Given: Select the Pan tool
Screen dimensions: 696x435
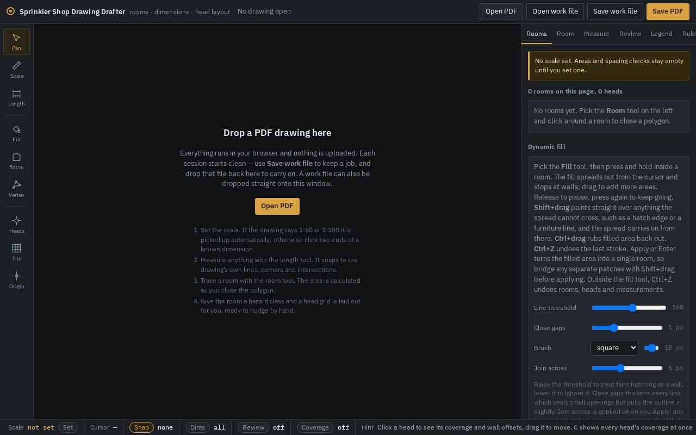Looking at the screenshot, I should [16, 42].
